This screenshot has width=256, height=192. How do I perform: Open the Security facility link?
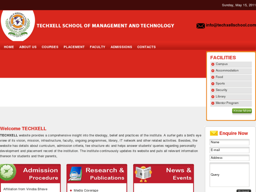(221, 90)
